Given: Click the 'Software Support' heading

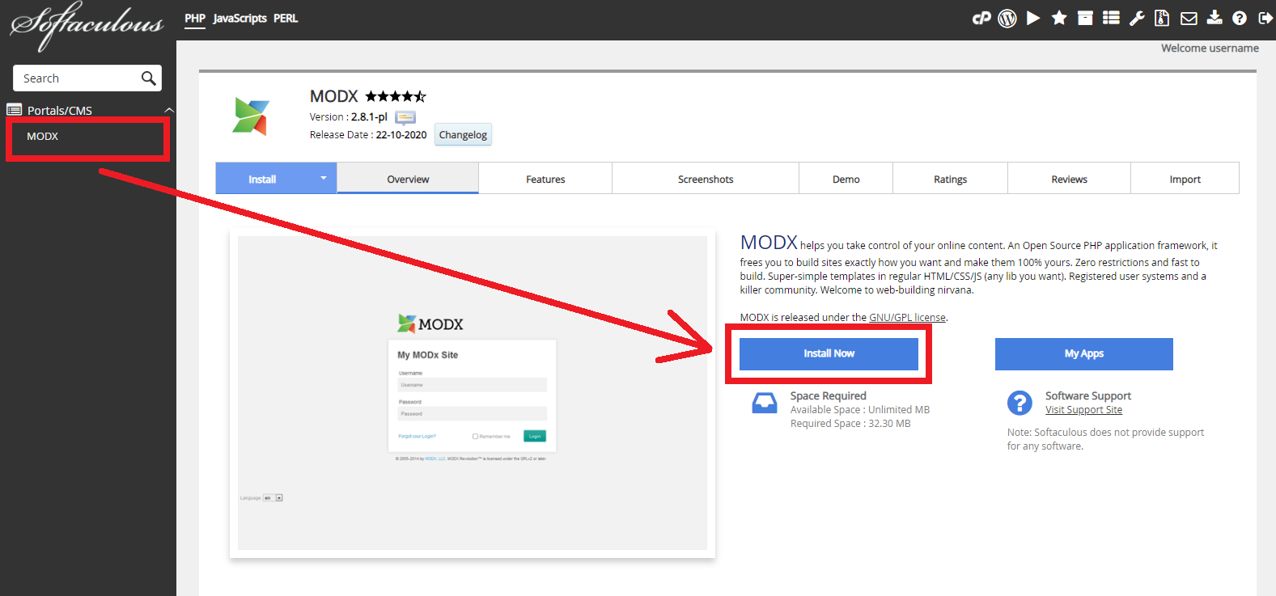Looking at the screenshot, I should coord(1088,395).
